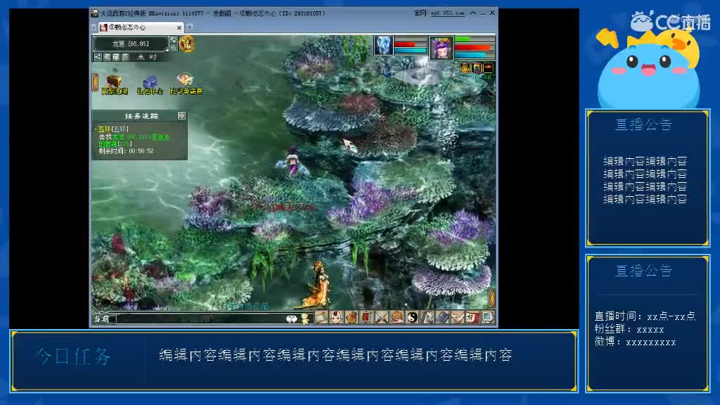Click the pet's red health bar
The height and width of the screenshot is (405, 720).
pos(411,44)
